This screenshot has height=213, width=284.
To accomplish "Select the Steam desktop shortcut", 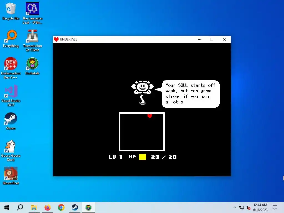I will point(11,121).
